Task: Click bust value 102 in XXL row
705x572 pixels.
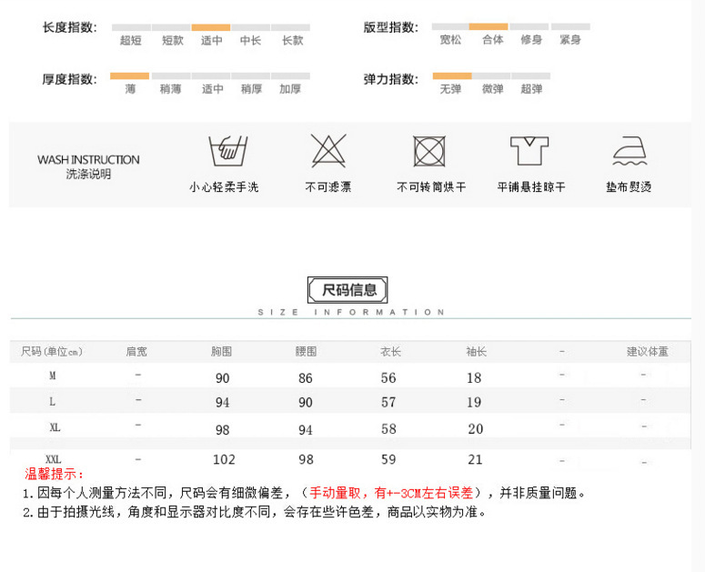Action: pos(224,459)
